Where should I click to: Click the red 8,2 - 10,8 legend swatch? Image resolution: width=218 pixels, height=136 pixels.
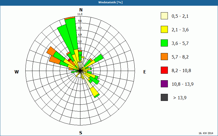pos(164,70)
